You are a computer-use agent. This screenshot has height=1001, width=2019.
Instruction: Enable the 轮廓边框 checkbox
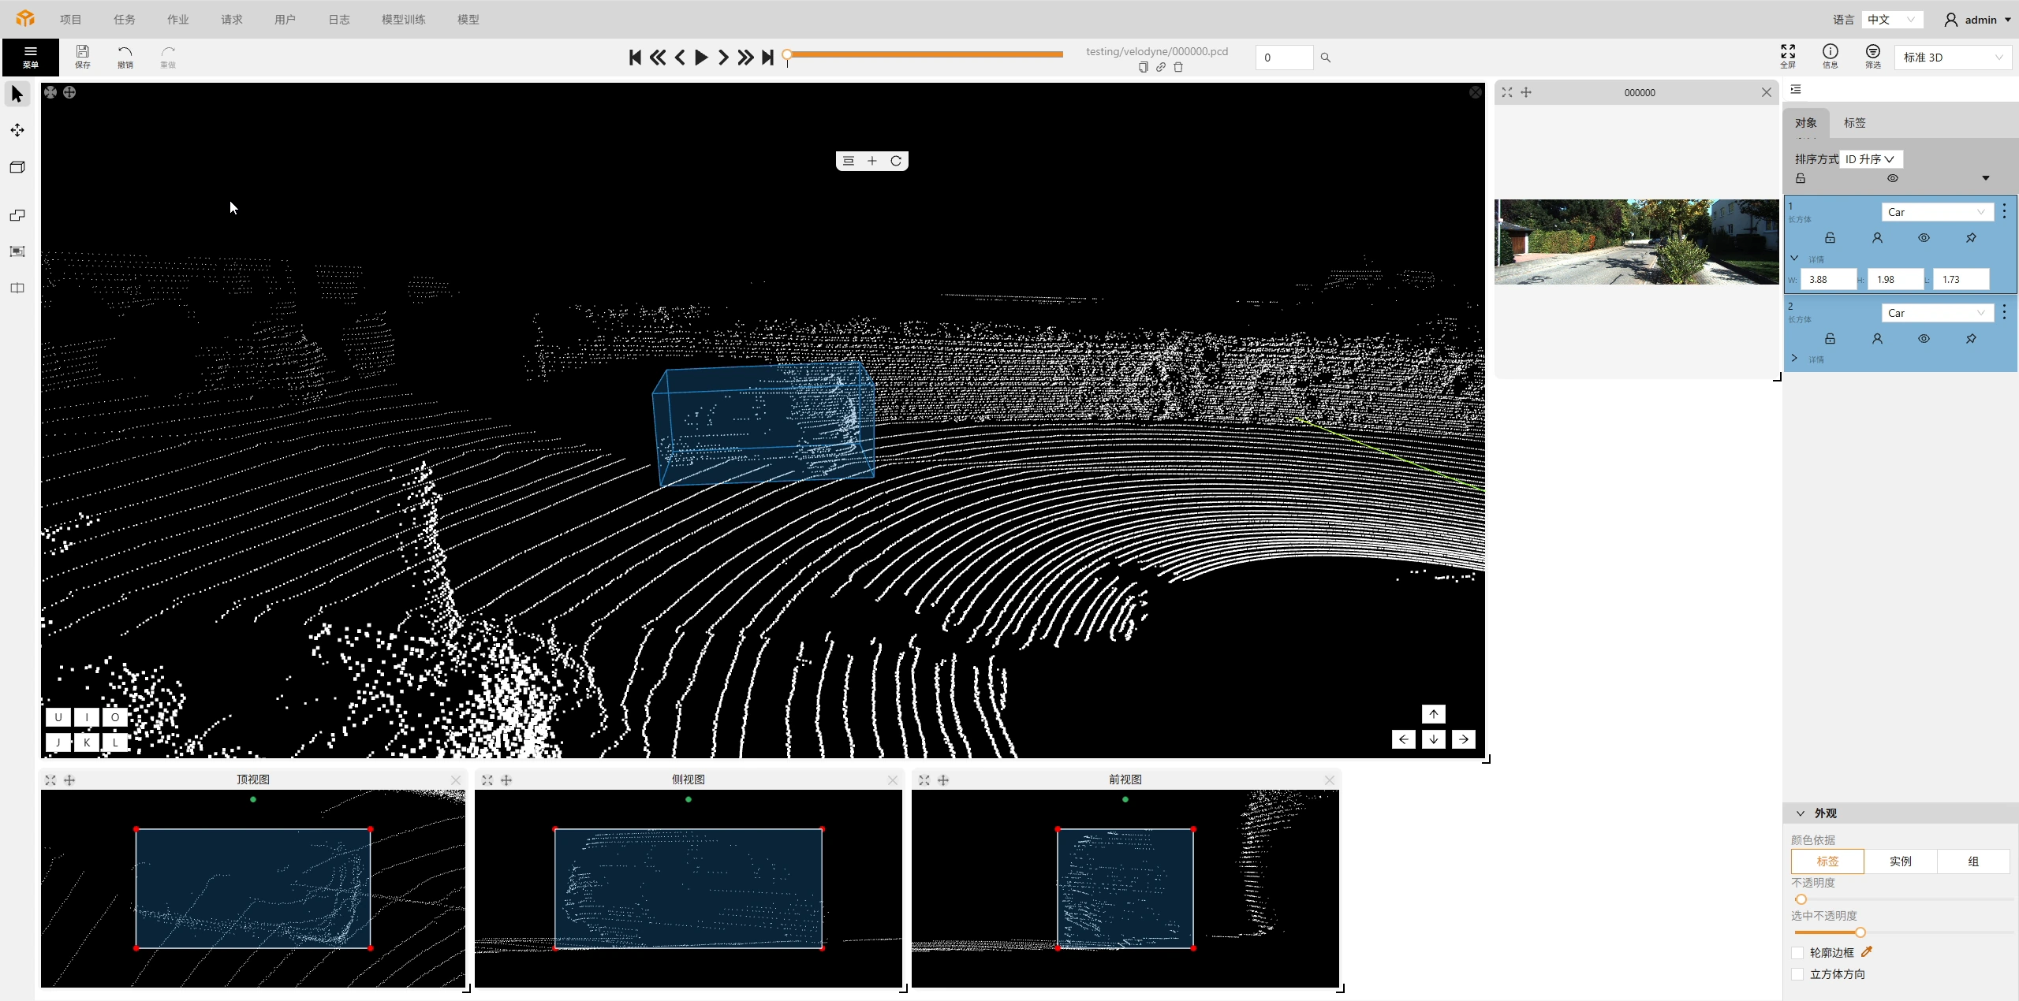tap(1797, 953)
